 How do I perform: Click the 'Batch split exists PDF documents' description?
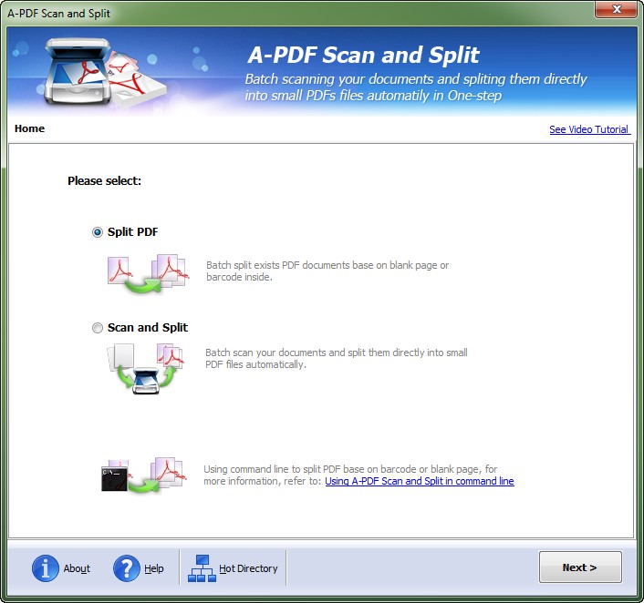(327, 271)
